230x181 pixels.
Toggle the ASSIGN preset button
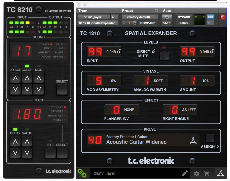pyautogui.click(x=210, y=138)
